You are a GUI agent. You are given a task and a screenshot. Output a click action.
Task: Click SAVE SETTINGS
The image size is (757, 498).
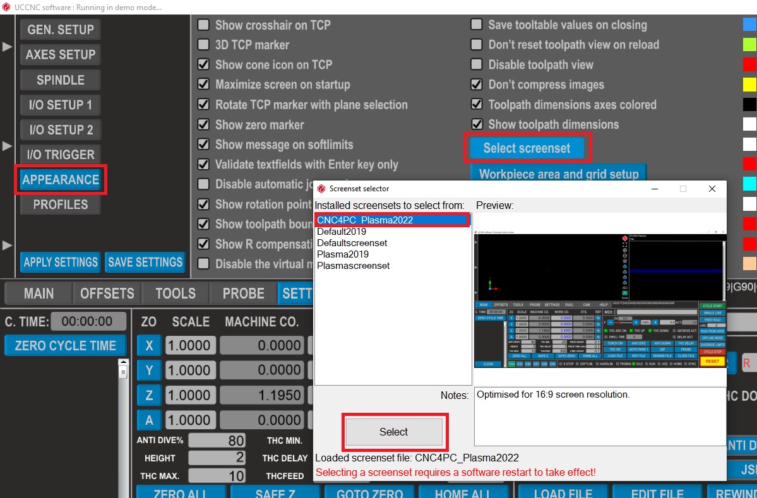click(x=145, y=262)
